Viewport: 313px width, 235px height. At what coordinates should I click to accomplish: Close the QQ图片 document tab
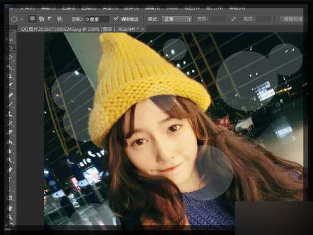pyautogui.click(x=143, y=29)
